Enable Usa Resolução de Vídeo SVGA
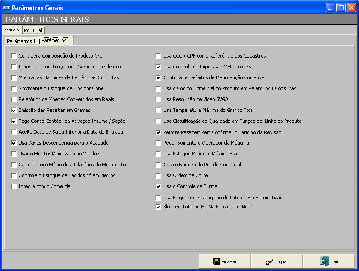The image size is (359, 271). tap(159, 100)
